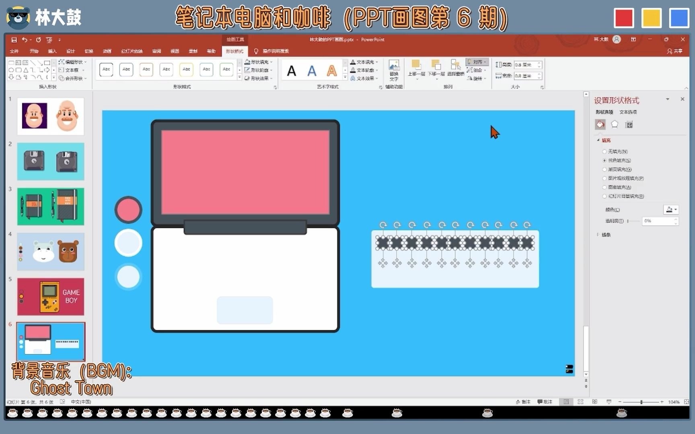Click the Share (共享) button
Viewport: 695px width, 434px height.
tap(675, 51)
